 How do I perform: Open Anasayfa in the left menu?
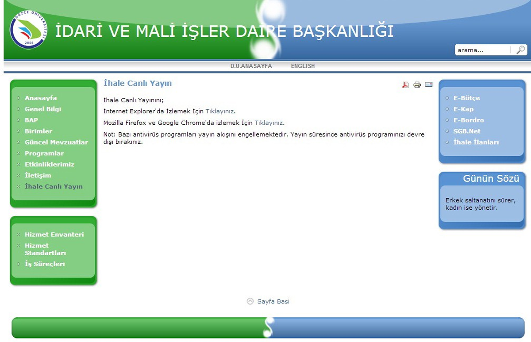[41, 98]
